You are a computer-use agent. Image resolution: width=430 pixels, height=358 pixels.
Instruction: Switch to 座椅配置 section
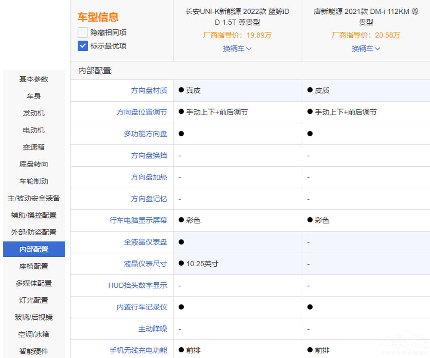pyautogui.click(x=33, y=266)
